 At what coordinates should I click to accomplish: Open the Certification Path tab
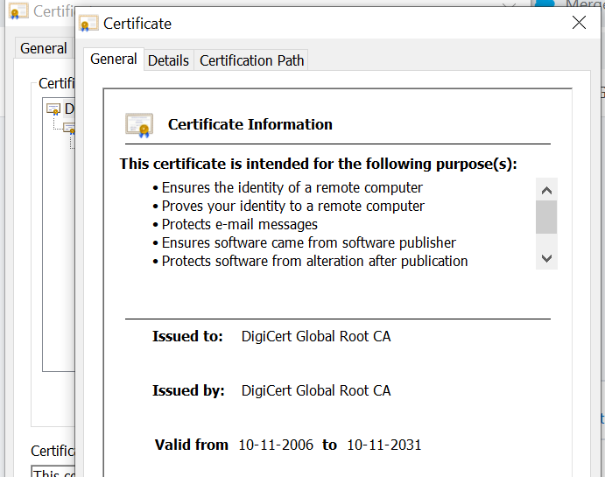(x=251, y=60)
